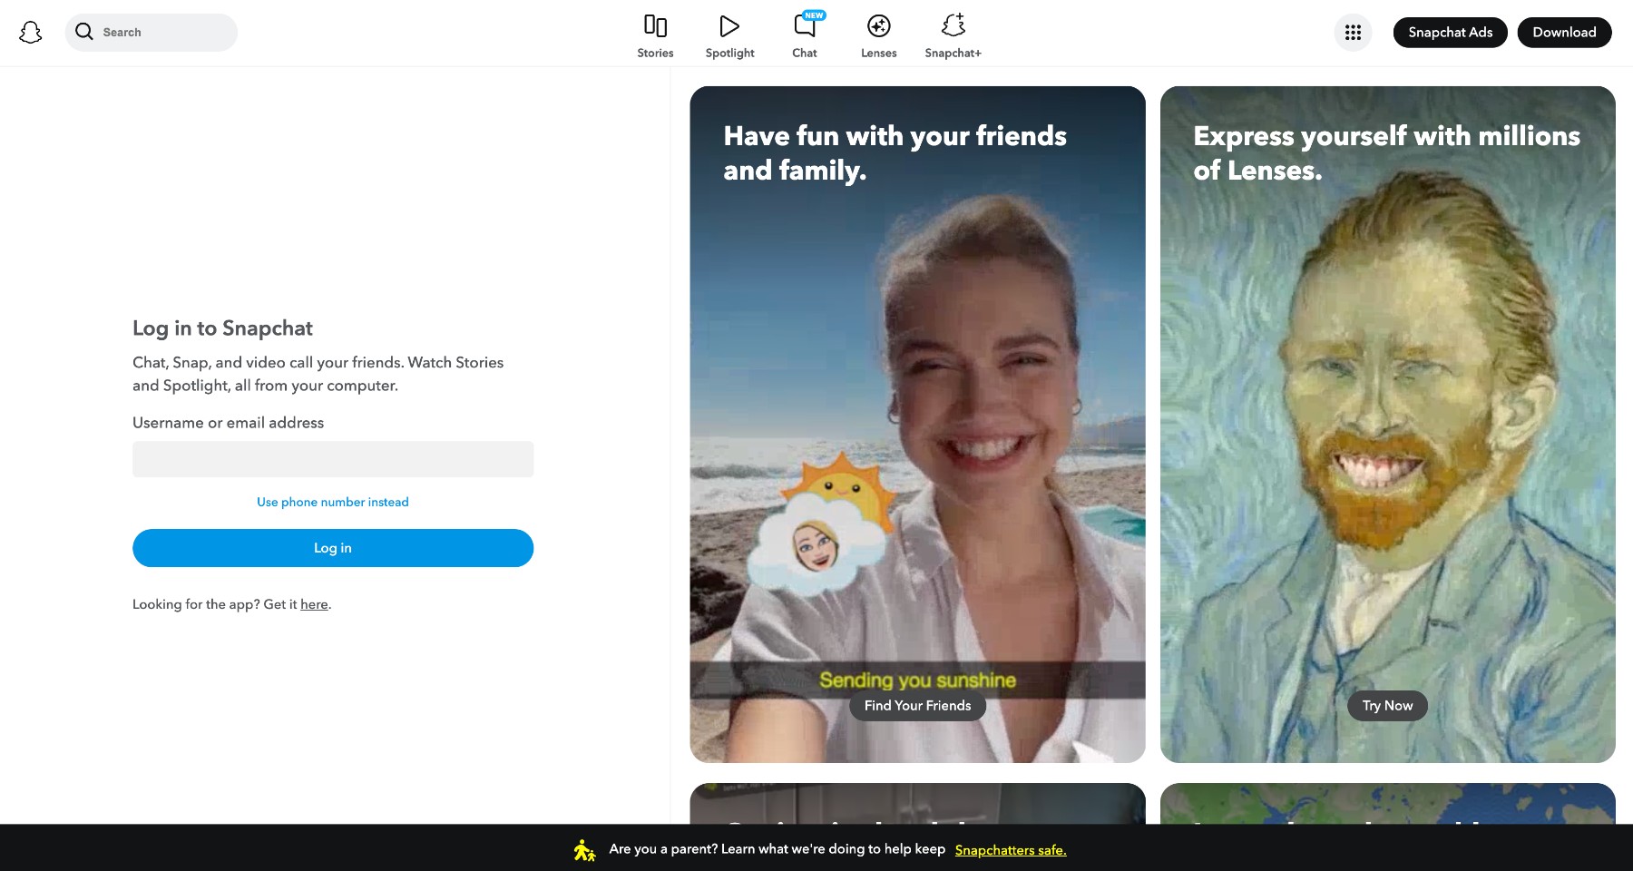This screenshot has width=1633, height=871.
Task: Open the Lenses icon
Action: click(878, 26)
